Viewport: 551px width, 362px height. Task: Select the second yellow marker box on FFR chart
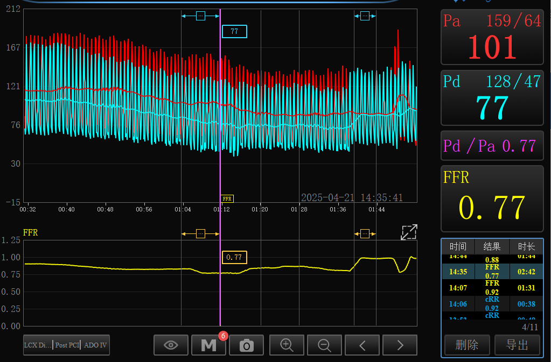click(365, 233)
